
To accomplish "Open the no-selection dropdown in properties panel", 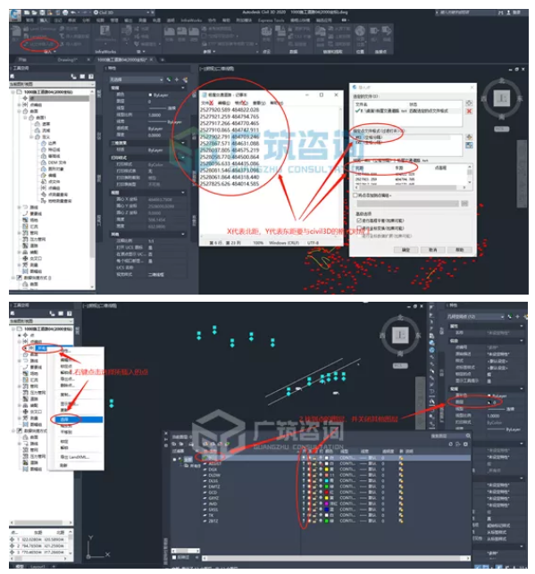I will coord(137,79).
